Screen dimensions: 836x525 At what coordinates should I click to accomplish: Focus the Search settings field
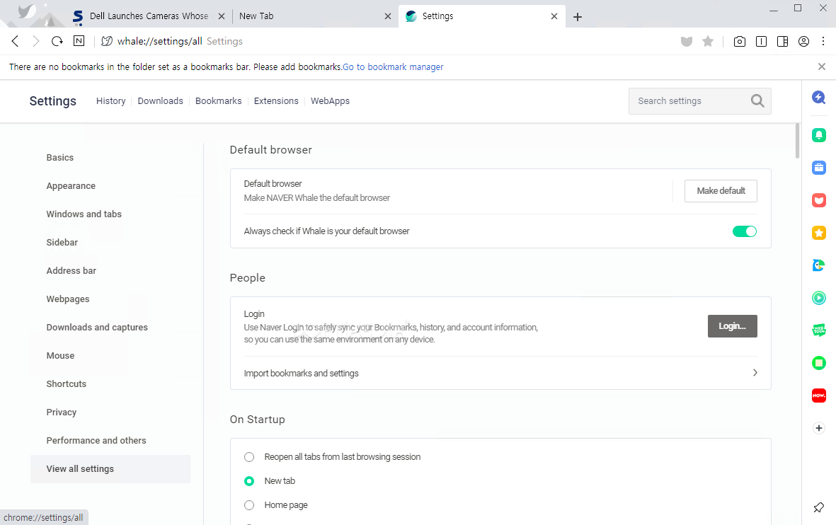pyautogui.click(x=699, y=100)
